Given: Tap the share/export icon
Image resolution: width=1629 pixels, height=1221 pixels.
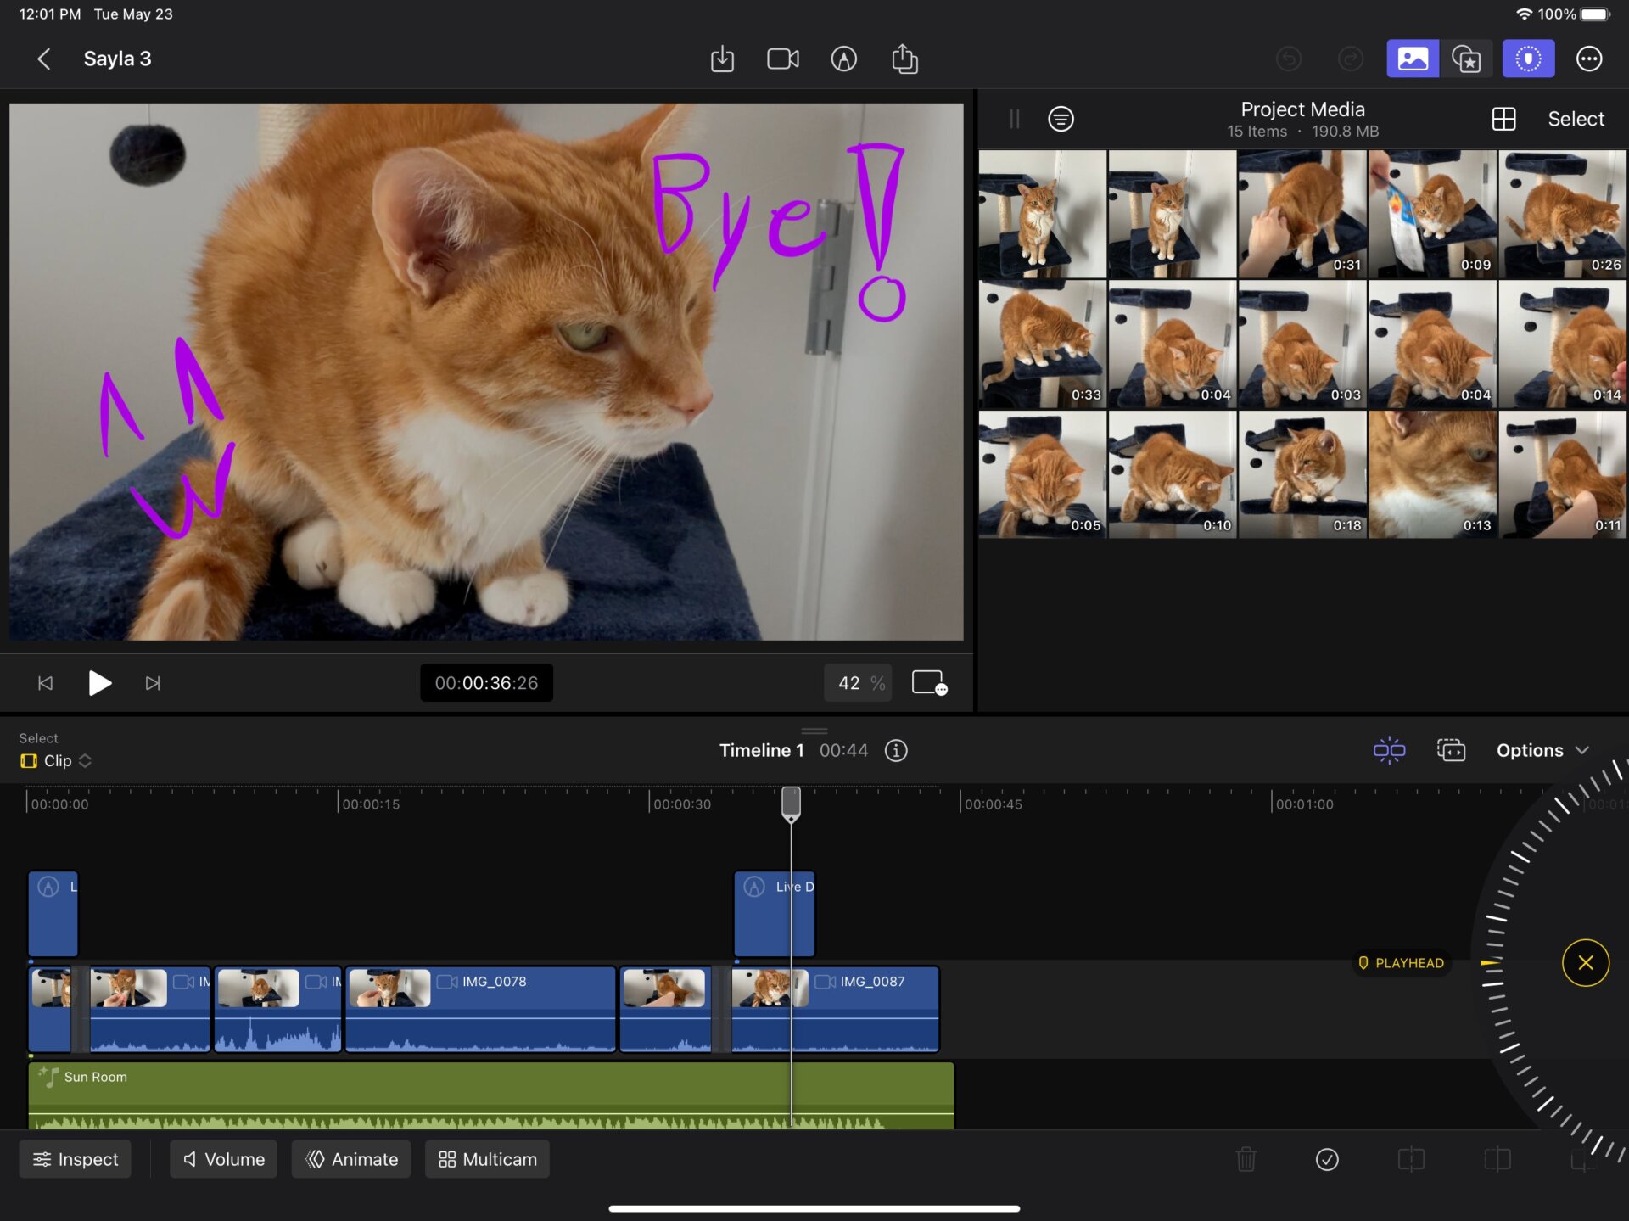Looking at the screenshot, I should (x=904, y=59).
